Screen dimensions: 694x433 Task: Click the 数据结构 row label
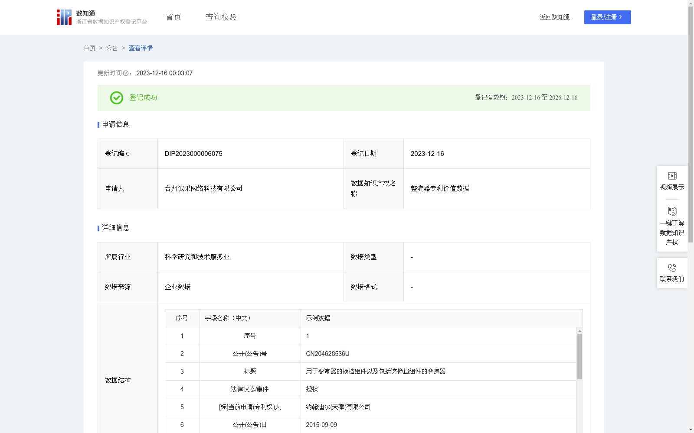(118, 380)
